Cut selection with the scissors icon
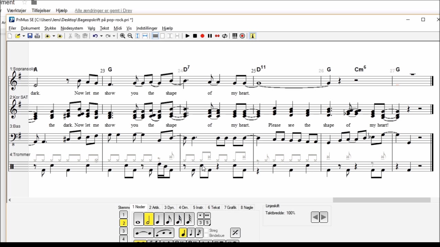The height and width of the screenshot is (247, 440). pos(70,36)
